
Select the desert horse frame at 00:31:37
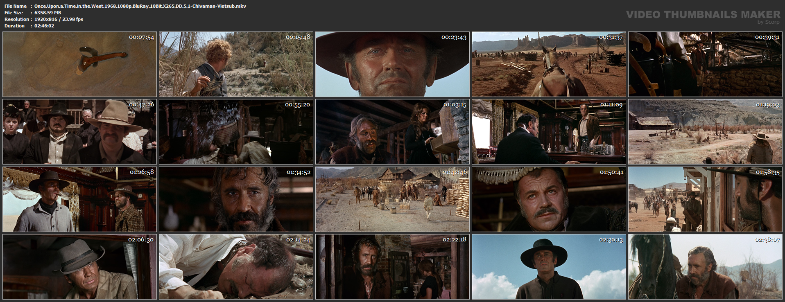pos(549,64)
